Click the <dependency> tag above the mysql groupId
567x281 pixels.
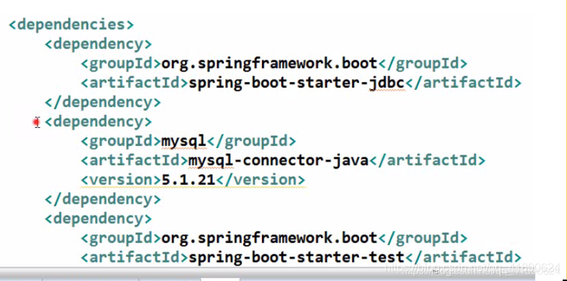pyautogui.click(x=99, y=121)
